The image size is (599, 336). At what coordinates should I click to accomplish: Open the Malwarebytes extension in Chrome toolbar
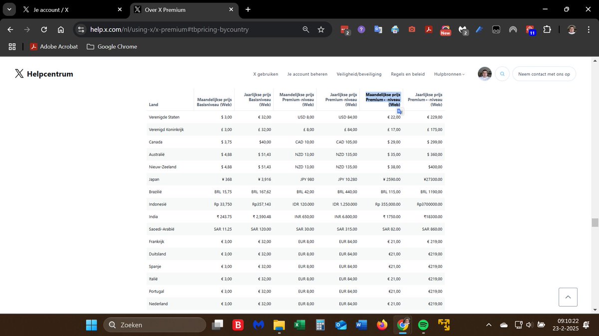pos(463,30)
